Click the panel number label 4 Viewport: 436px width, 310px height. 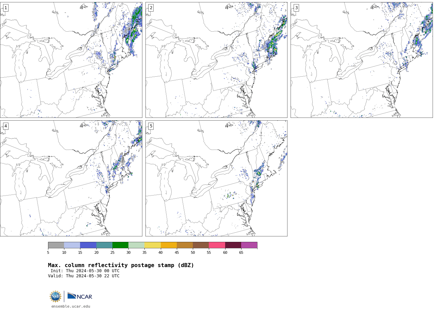pyautogui.click(x=5, y=126)
